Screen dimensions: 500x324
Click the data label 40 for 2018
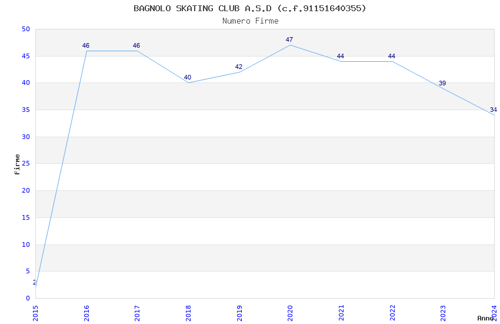(188, 78)
